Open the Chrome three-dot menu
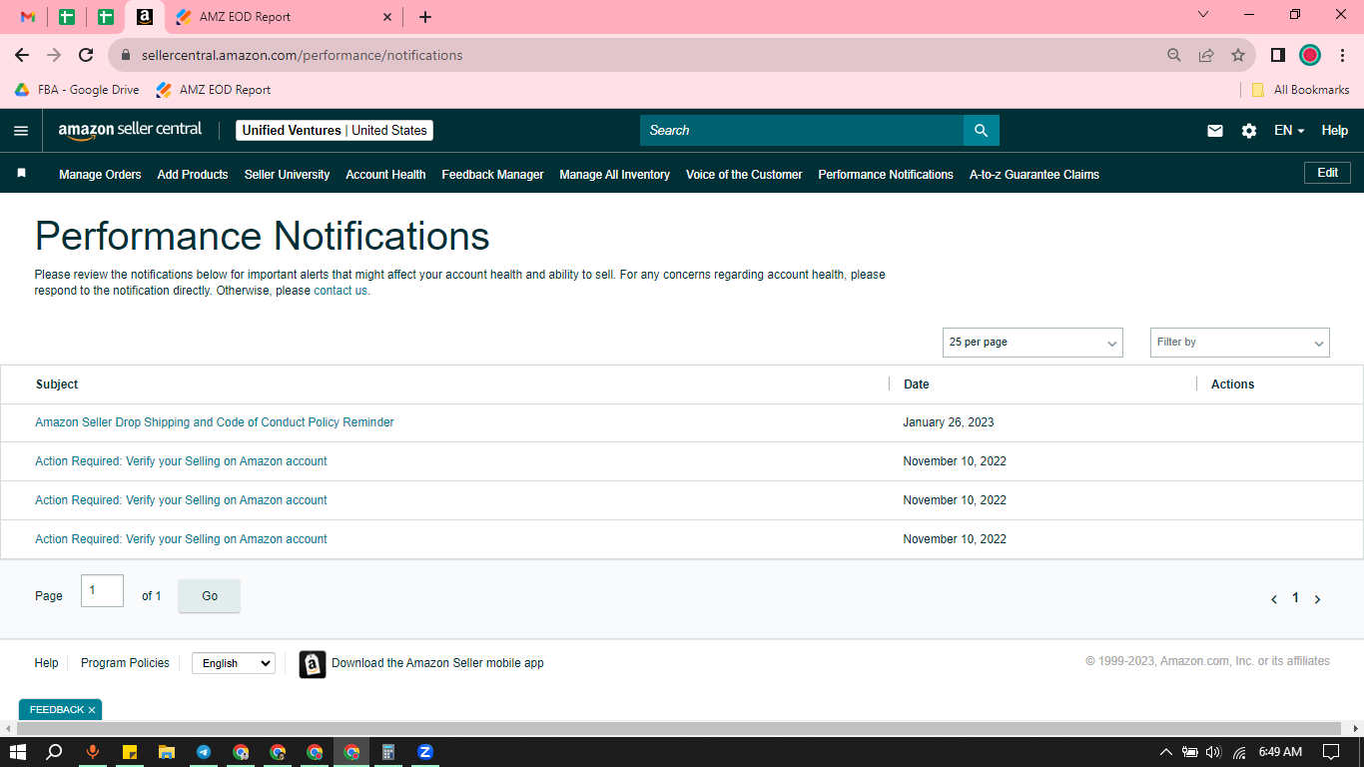The width and height of the screenshot is (1364, 767). click(x=1343, y=55)
